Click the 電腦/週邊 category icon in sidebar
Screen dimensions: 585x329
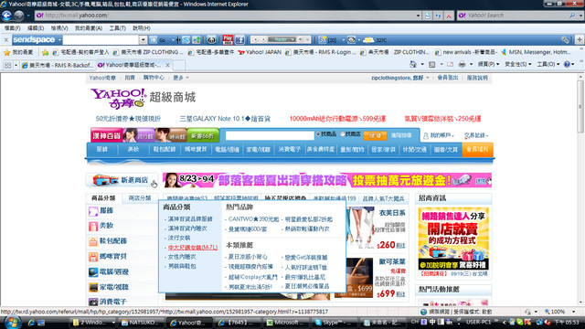pos(93,272)
